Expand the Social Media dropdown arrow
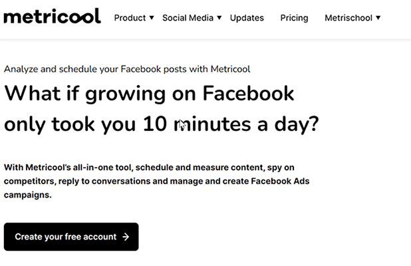Image resolution: width=411 pixels, height=266 pixels. 219,18
